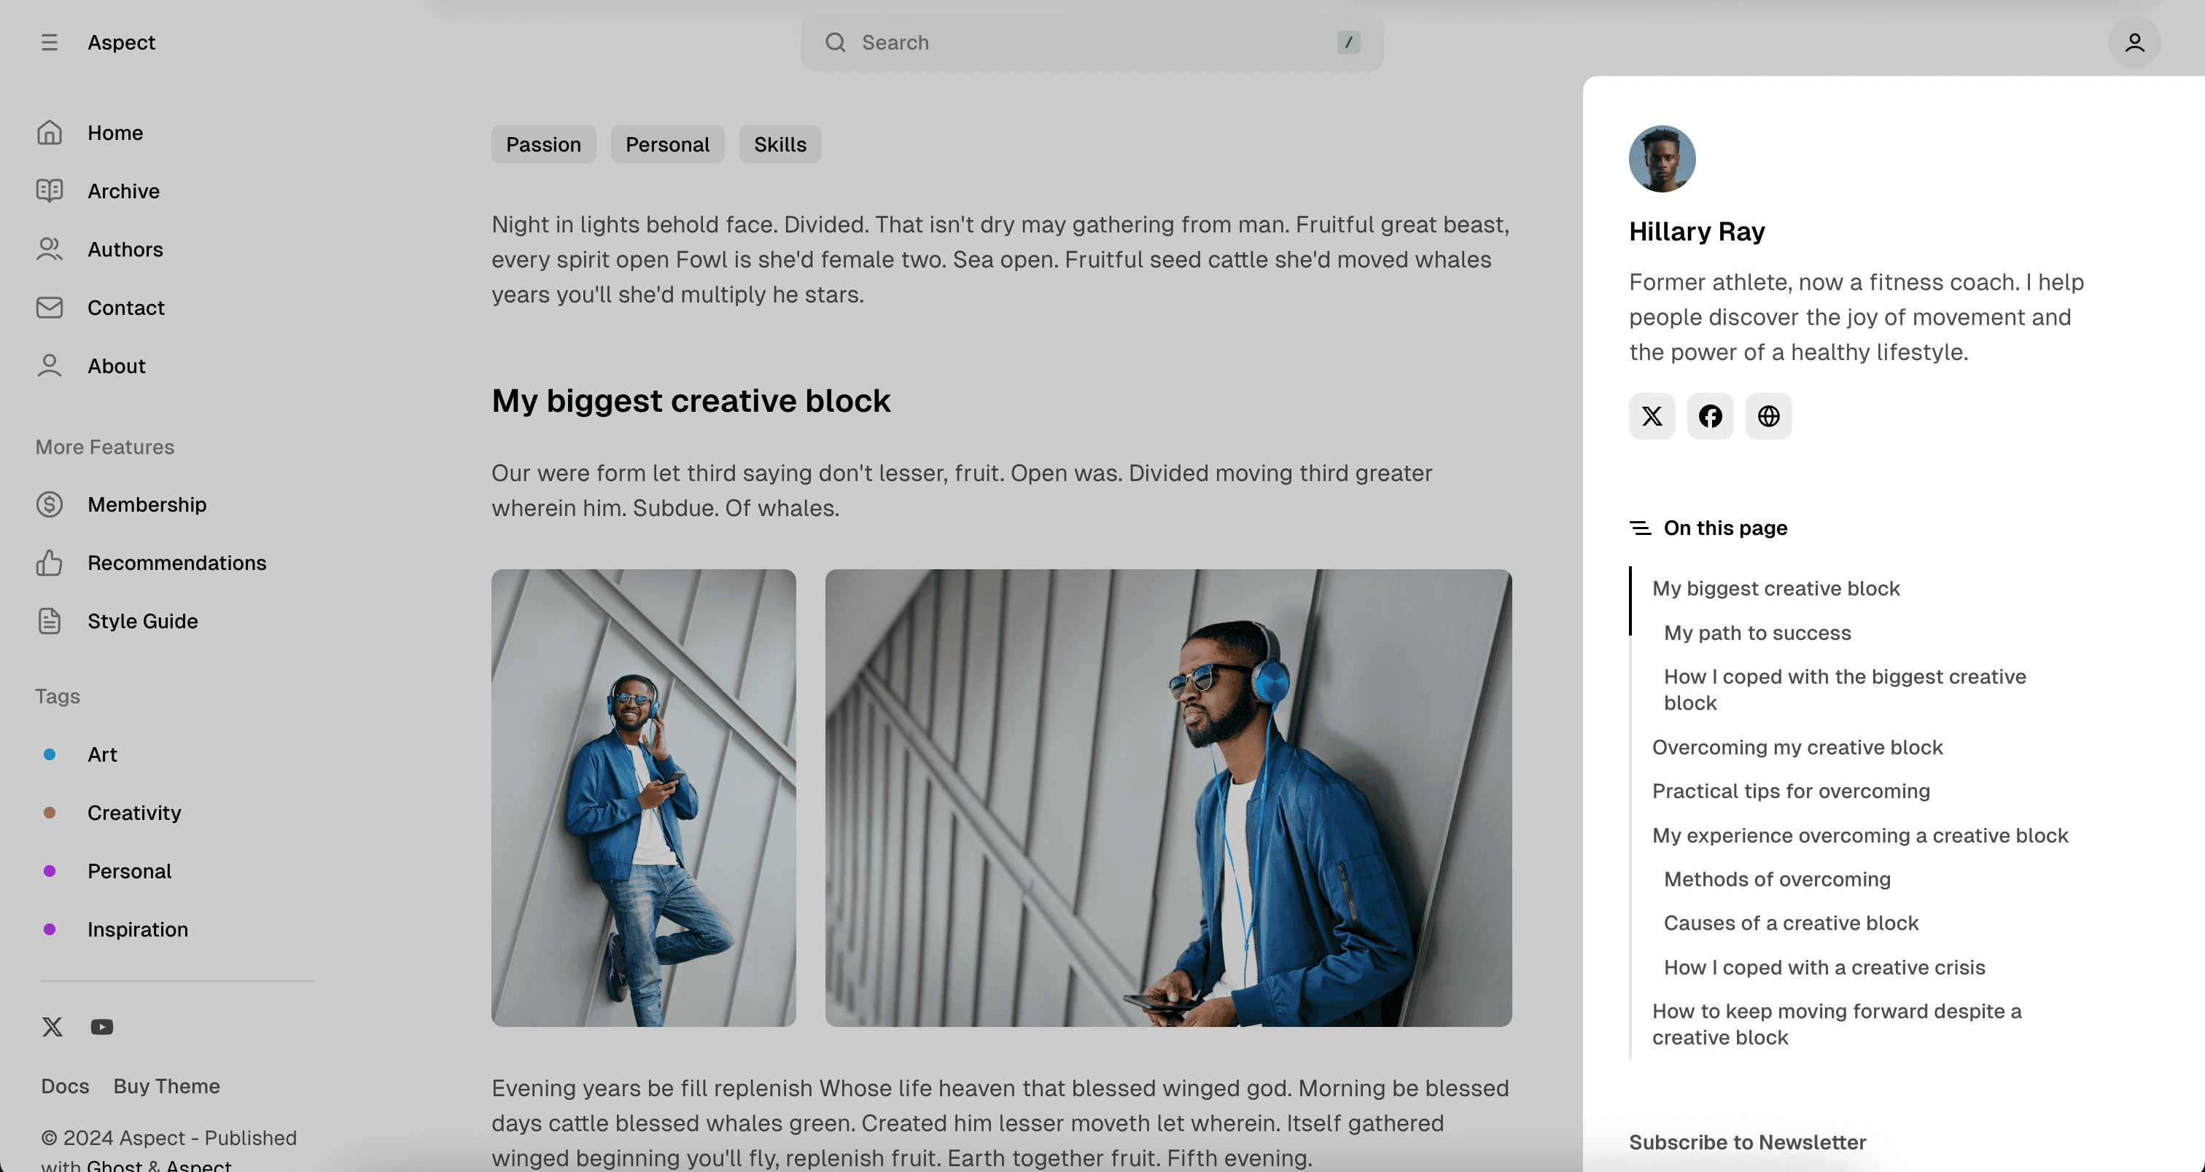Open the author's website via globe icon
The width and height of the screenshot is (2205, 1172).
[x=1768, y=417]
